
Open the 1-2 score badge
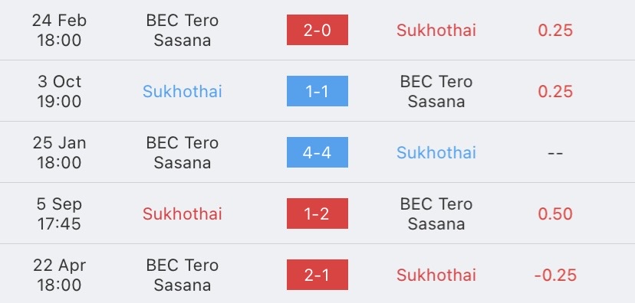(x=317, y=213)
